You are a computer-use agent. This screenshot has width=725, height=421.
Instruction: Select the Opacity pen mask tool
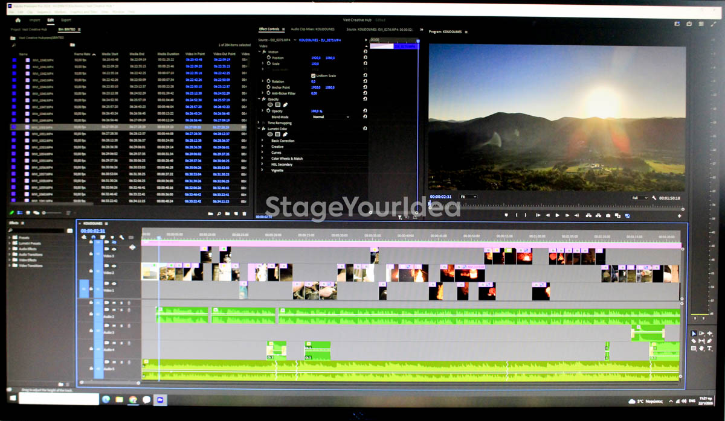285,105
